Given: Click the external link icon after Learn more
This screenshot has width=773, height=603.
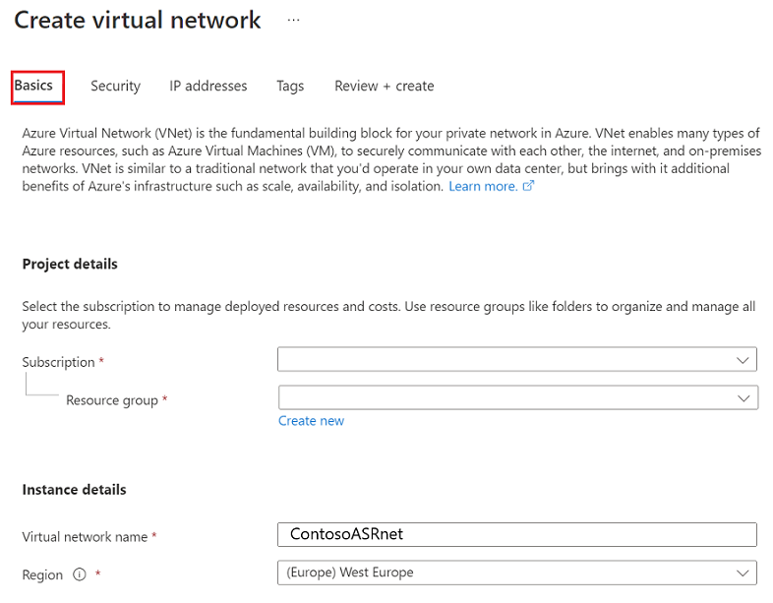Looking at the screenshot, I should 528,186.
